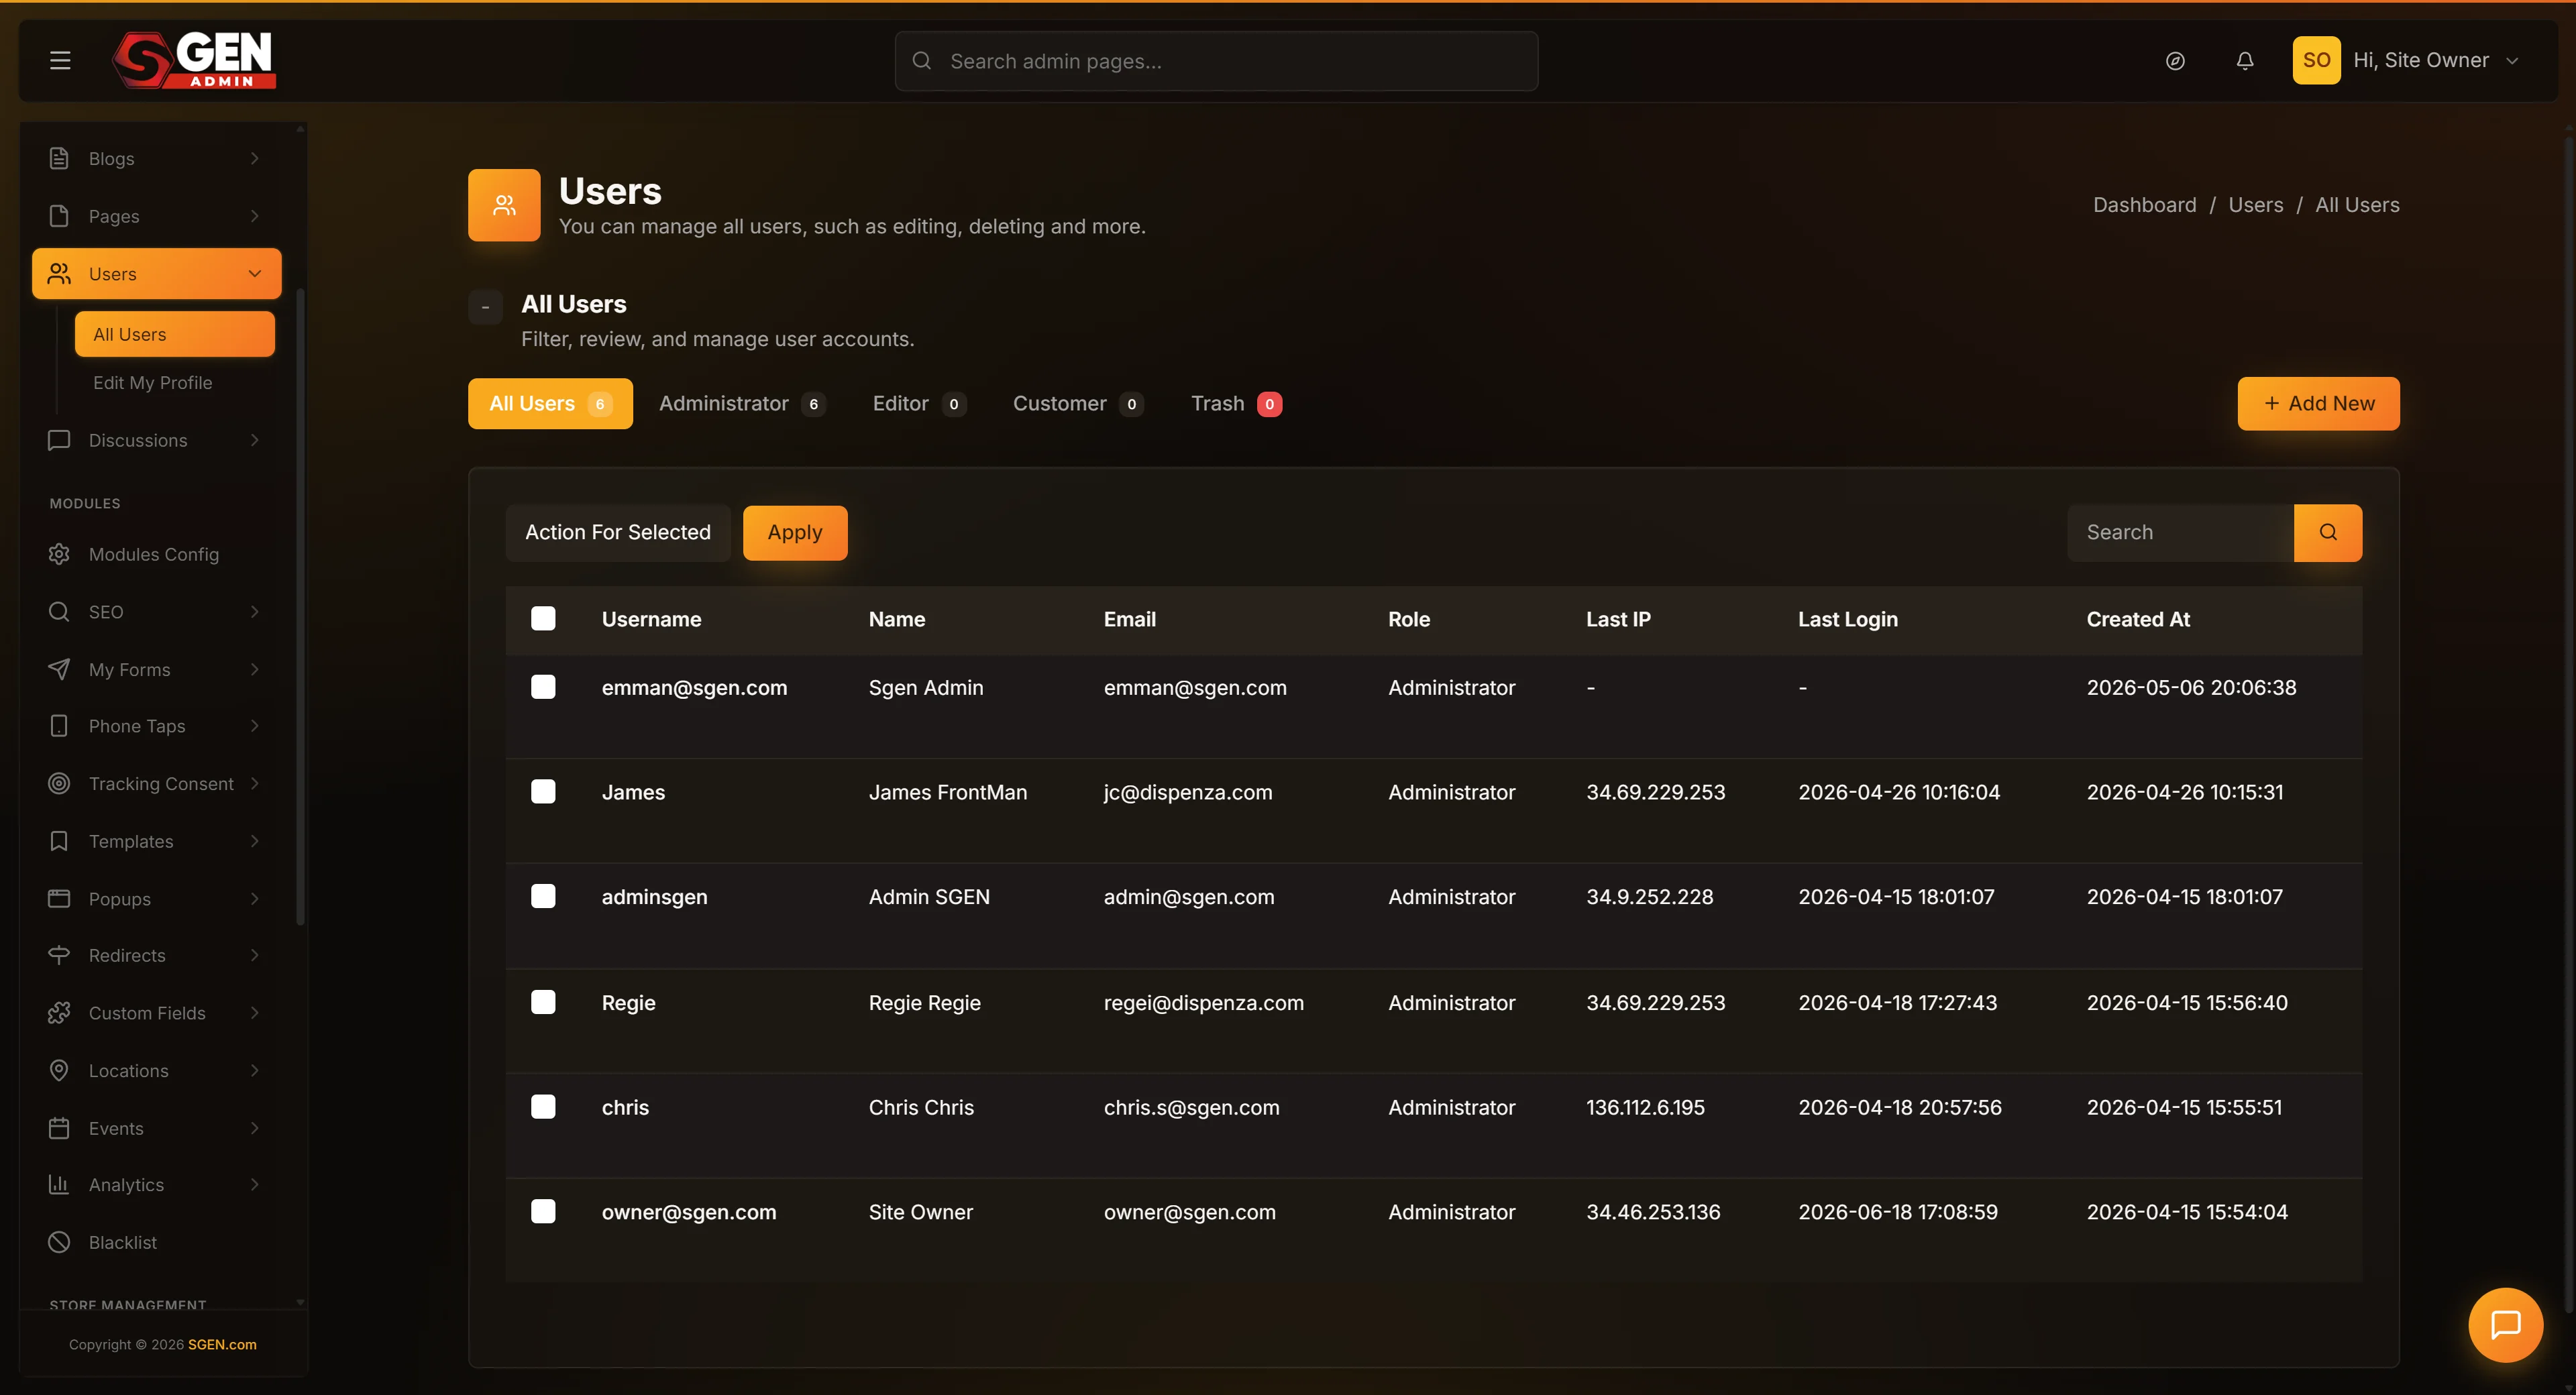
Task: Expand the Discussions menu chevron
Action: click(x=255, y=440)
